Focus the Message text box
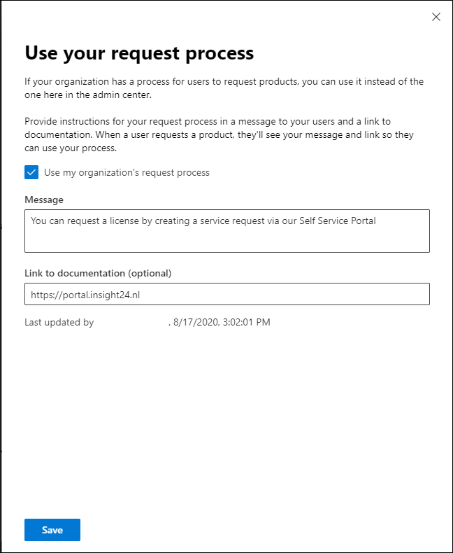 (227, 231)
